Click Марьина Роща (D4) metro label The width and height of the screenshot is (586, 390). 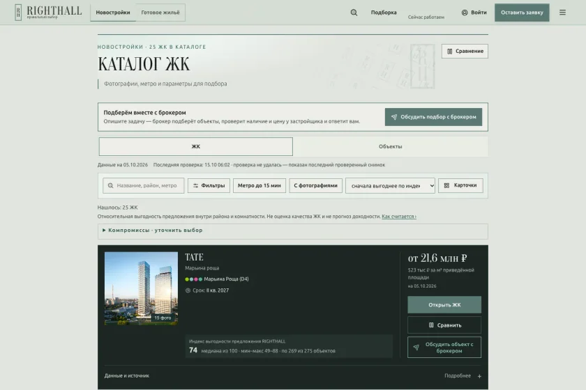point(226,279)
